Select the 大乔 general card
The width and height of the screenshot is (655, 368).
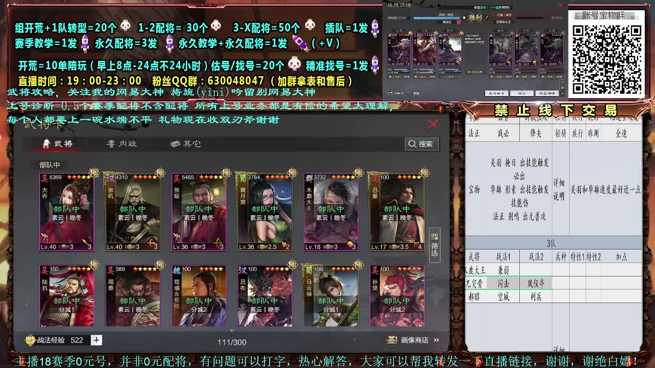67,212
